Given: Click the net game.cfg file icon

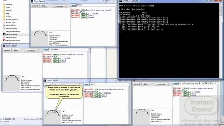Looking at the screenshot, I should coord(4,28).
